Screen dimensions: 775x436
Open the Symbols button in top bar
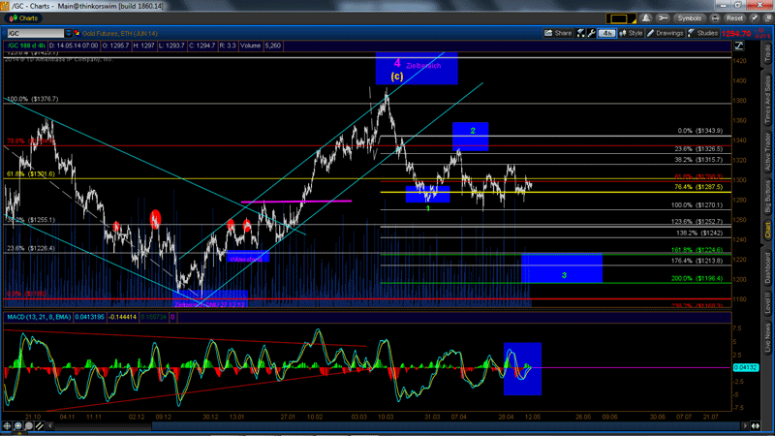(x=689, y=17)
